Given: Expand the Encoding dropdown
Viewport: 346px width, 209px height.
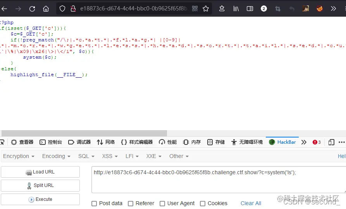Looking at the screenshot, I should [56, 156].
